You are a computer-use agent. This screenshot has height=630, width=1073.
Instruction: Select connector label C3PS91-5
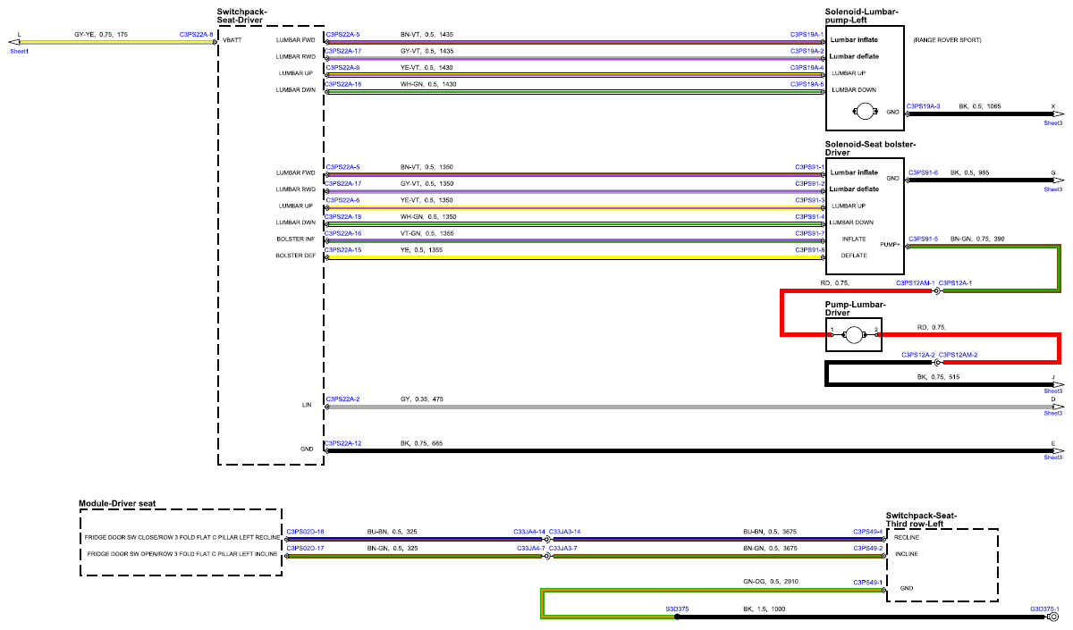click(923, 239)
